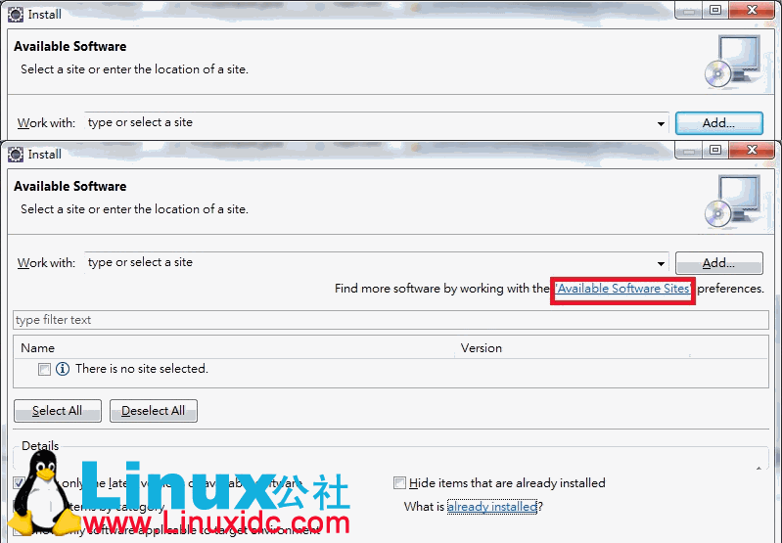Click the Install title icon in the lower window
Image resolution: width=782 pixels, height=543 pixels.
coord(16,154)
